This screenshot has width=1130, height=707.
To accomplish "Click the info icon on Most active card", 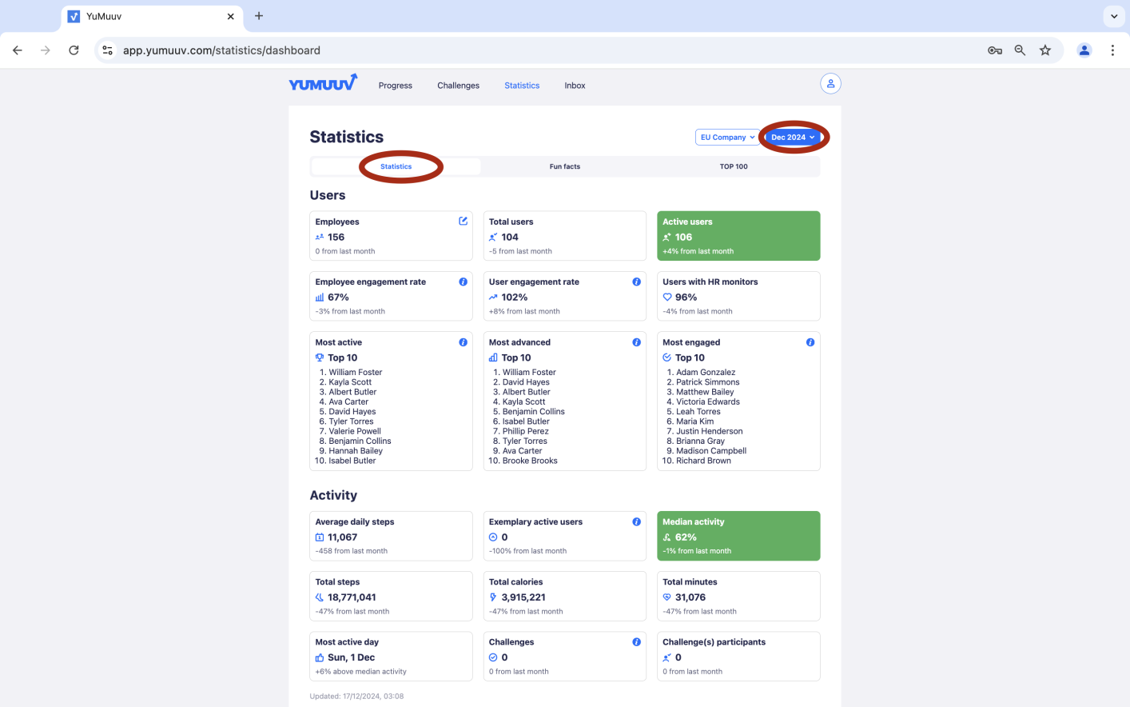I will (463, 342).
